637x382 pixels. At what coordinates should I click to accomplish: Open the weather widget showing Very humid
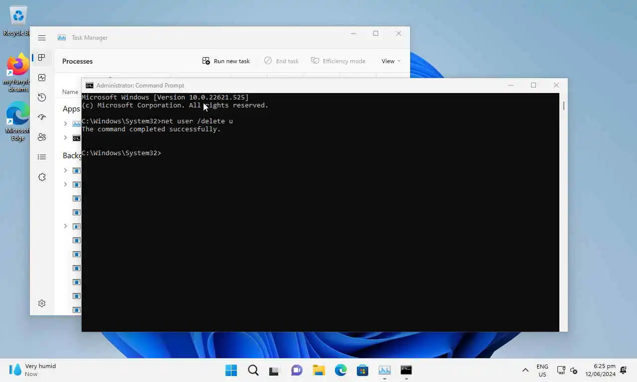coord(33,370)
